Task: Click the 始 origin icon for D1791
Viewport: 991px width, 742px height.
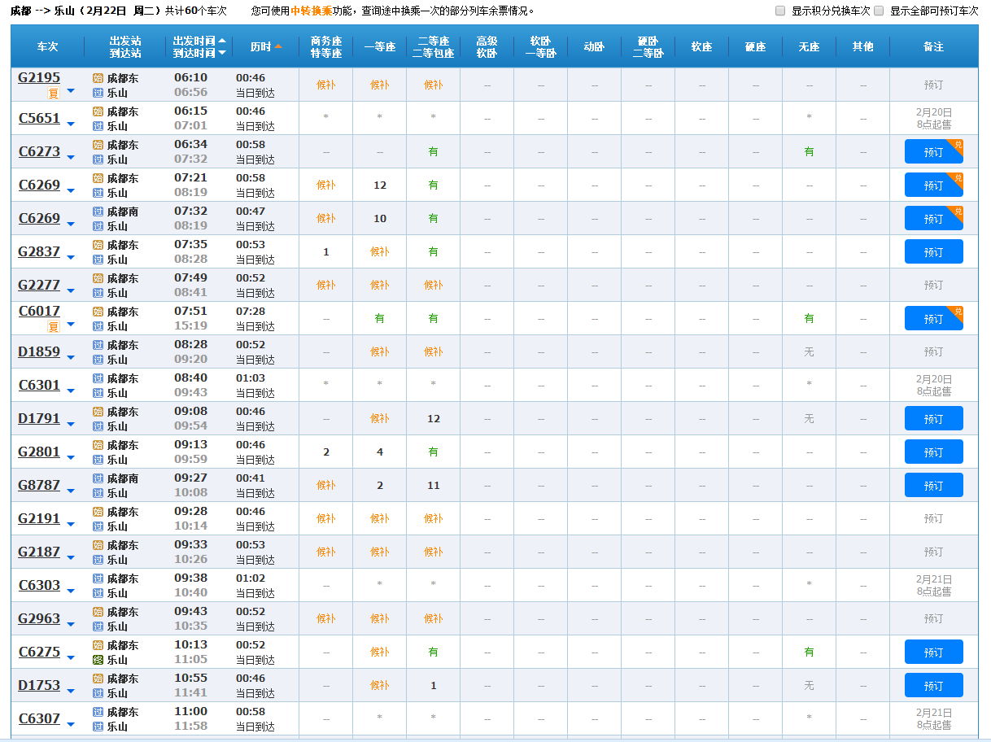Action: (x=98, y=412)
